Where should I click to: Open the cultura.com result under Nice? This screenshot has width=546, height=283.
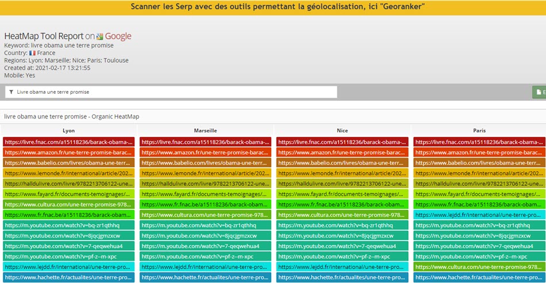[343, 215]
